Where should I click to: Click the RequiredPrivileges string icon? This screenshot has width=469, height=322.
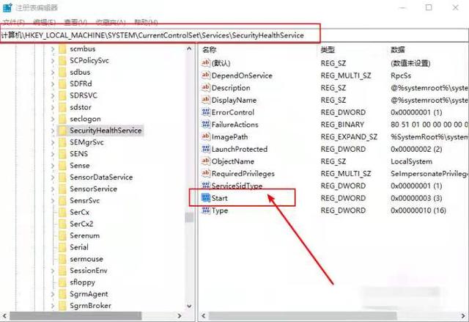click(206, 174)
